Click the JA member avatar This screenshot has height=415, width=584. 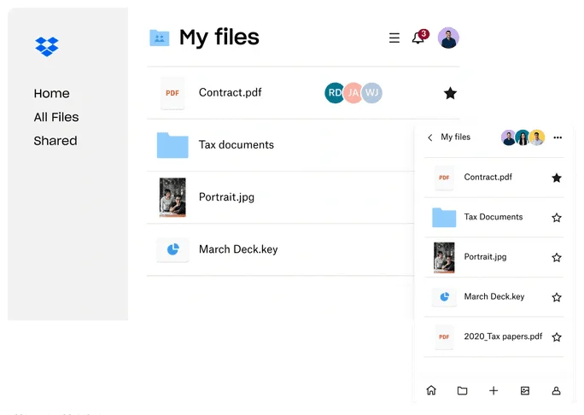click(353, 93)
